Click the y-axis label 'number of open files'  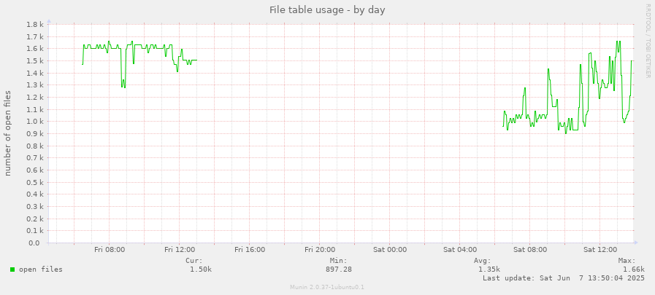coord(8,133)
